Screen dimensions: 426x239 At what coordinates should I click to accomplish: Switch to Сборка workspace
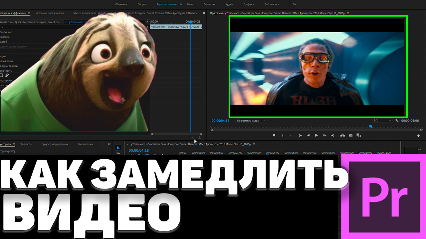(x=142, y=4)
